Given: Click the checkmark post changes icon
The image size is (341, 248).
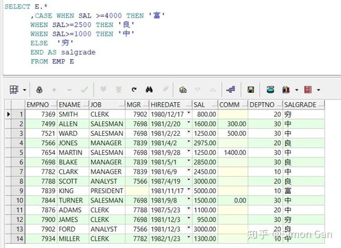Looking at the screenshot, I should (x=84, y=90).
